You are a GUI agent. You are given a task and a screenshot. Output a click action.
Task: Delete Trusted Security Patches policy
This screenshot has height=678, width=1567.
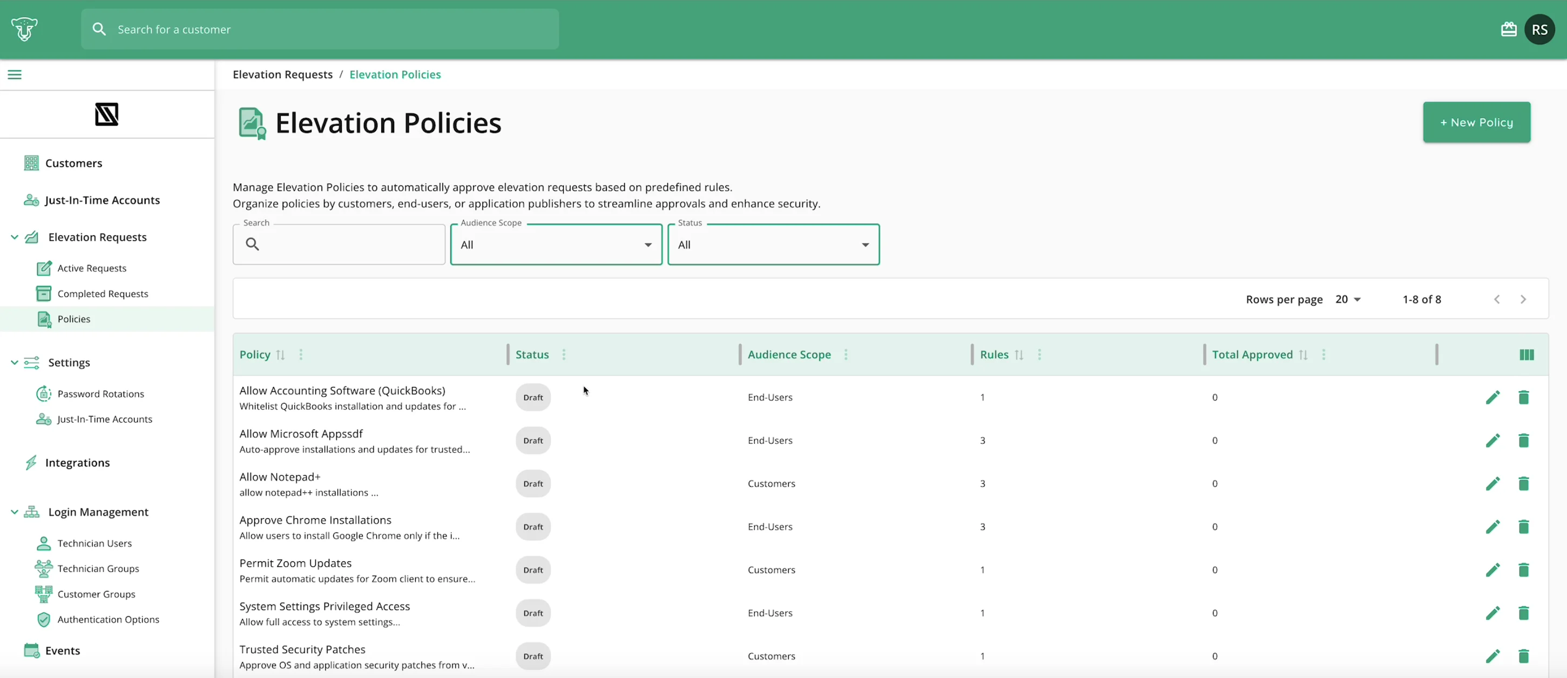click(x=1523, y=656)
